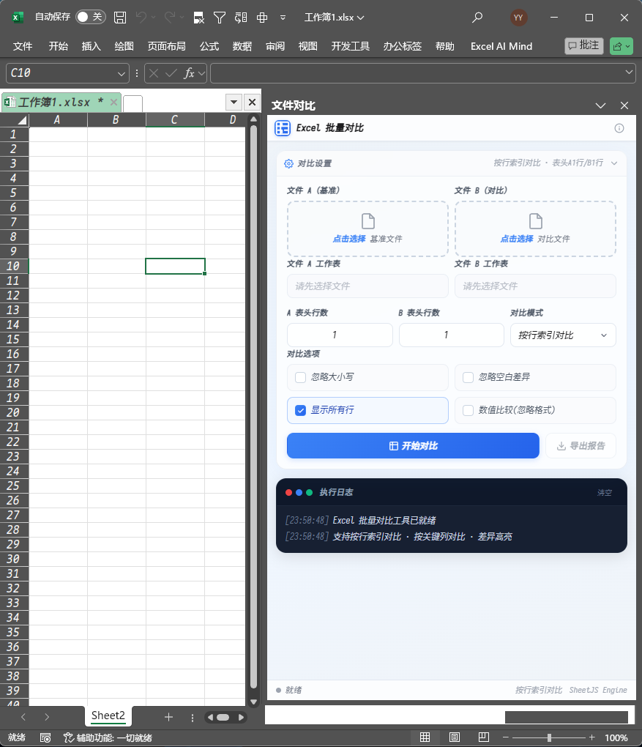Close the 工作簿1.xlsx document tab
The height and width of the screenshot is (747, 642).
point(113,102)
